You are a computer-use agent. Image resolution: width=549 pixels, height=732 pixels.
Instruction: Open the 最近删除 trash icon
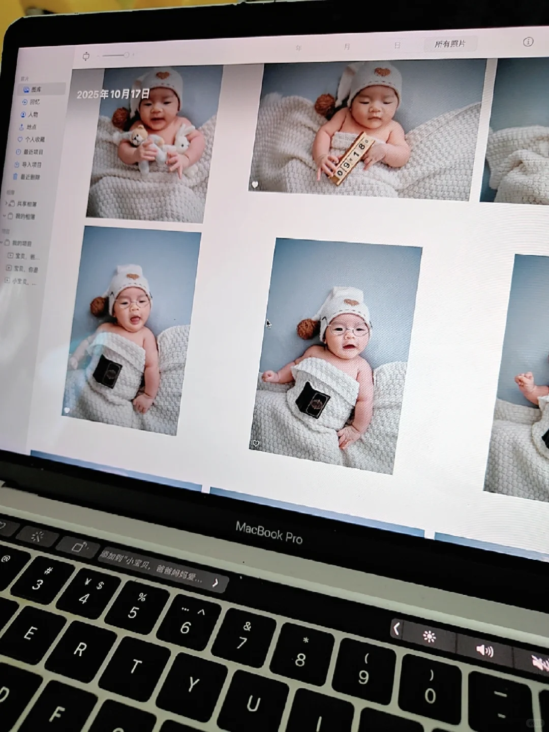[x=16, y=176]
